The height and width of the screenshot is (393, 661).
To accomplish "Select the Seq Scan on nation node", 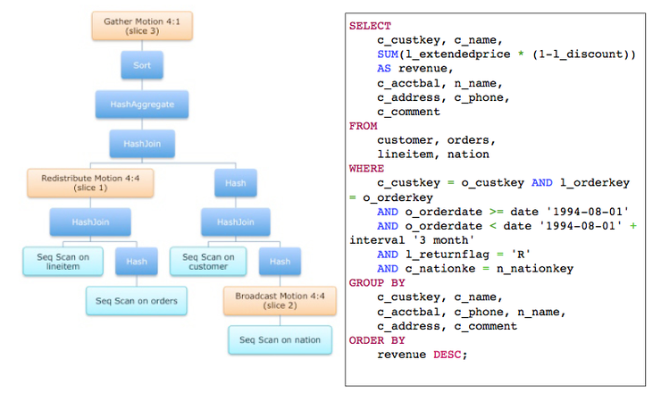I will [279, 339].
